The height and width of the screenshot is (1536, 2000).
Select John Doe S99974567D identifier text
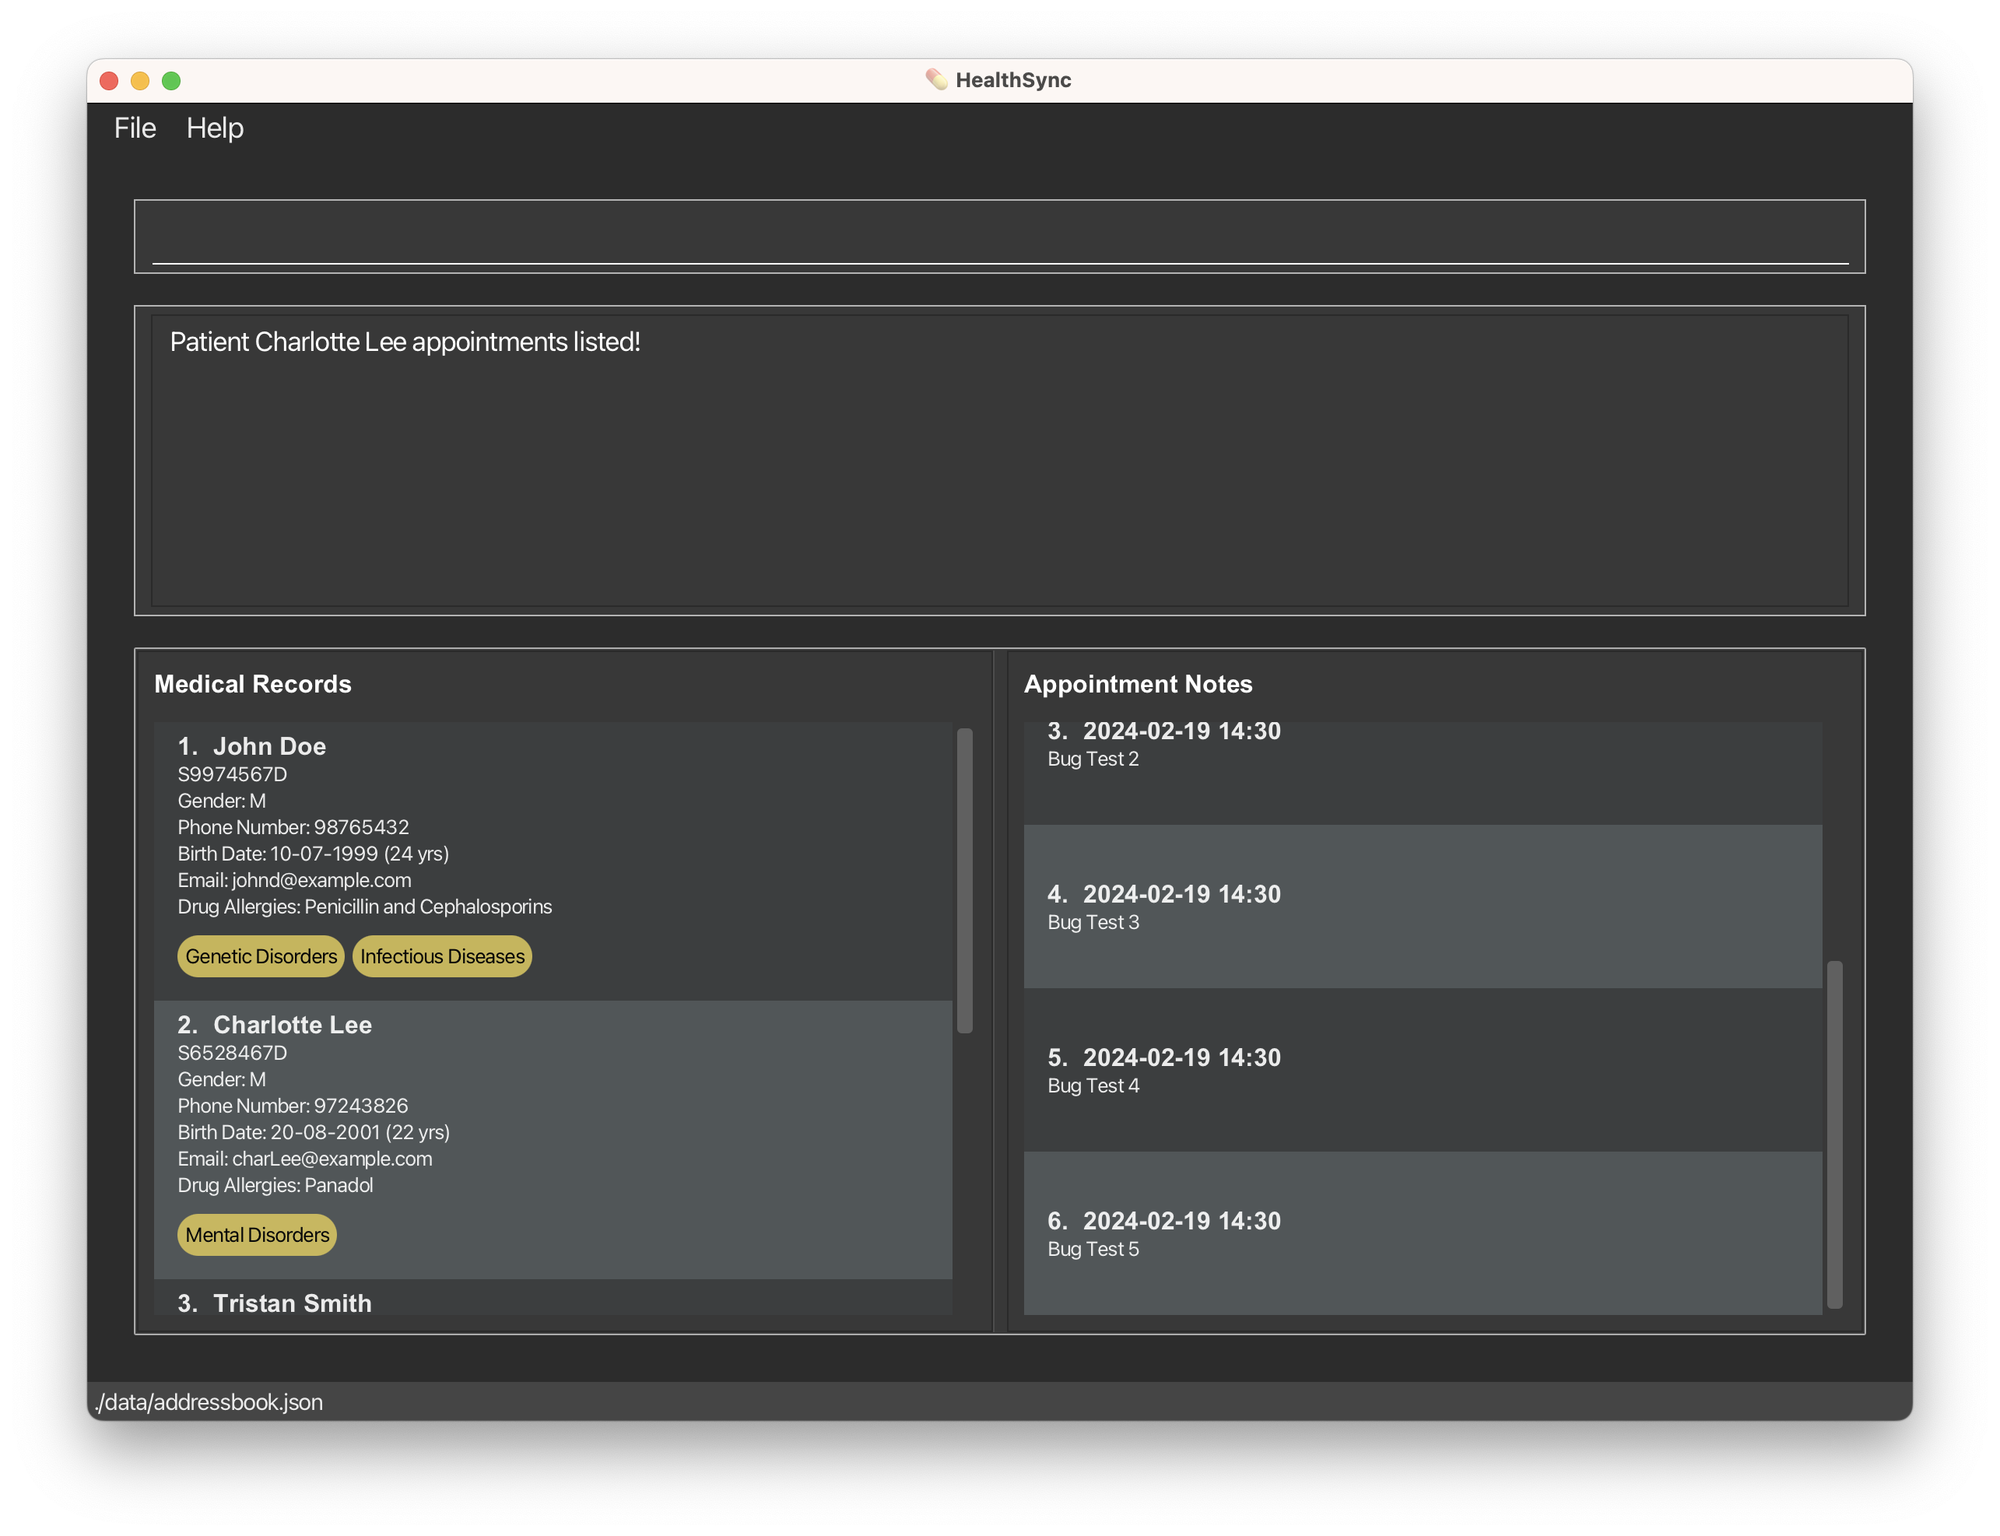(230, 774)
